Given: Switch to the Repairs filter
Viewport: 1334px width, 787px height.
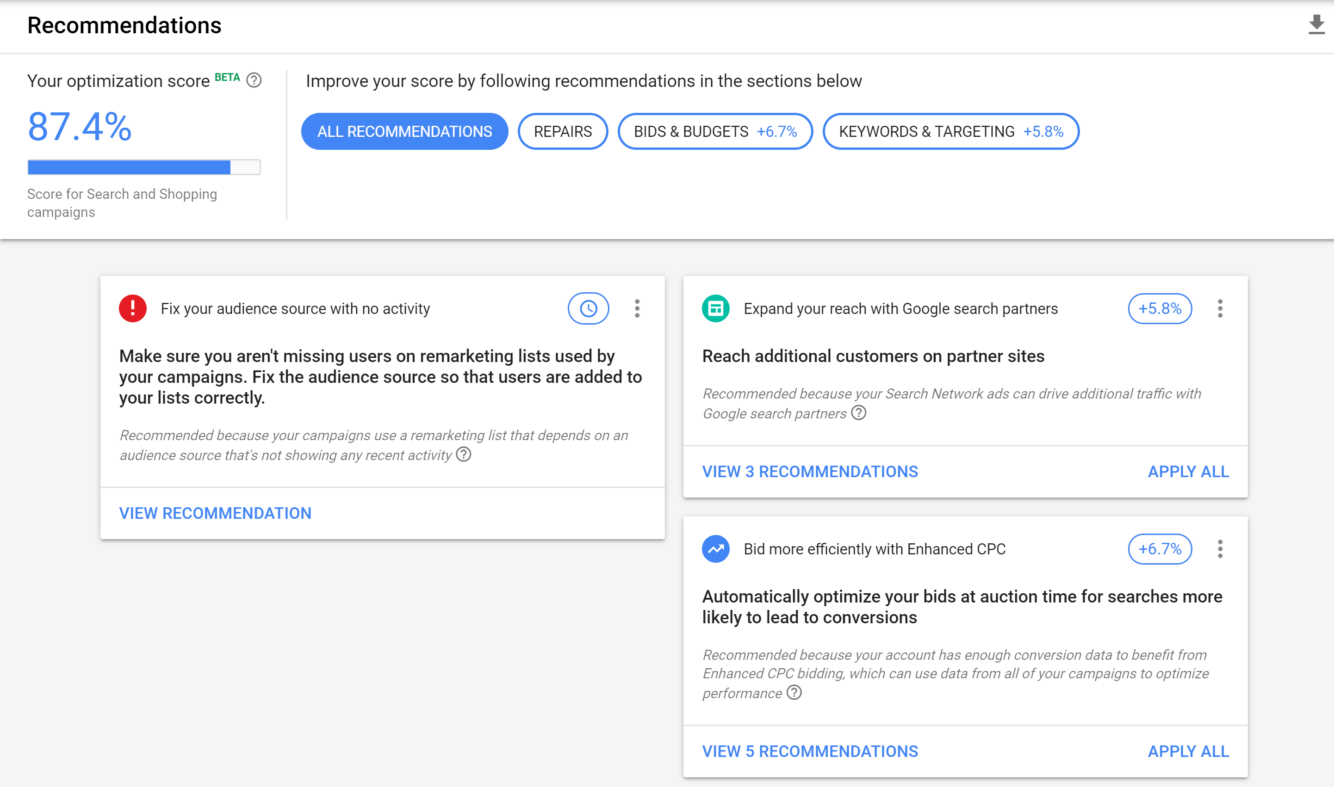Looking at the screenshot, I should tap(563, 131).
